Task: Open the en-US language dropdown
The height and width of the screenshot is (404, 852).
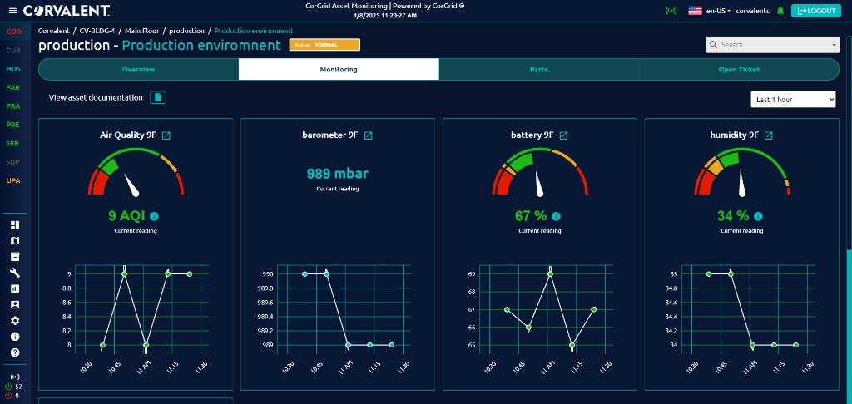Action: point(718,11)
